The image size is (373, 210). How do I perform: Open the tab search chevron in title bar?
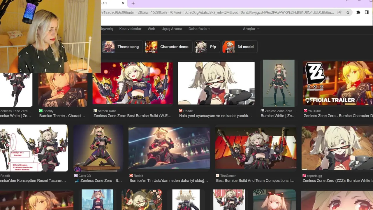pyautogui.click(x=347, y=1)
